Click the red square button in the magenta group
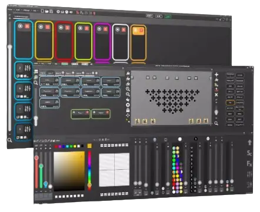The width and height of the screenshot is (260, 212). click(105, 29)
